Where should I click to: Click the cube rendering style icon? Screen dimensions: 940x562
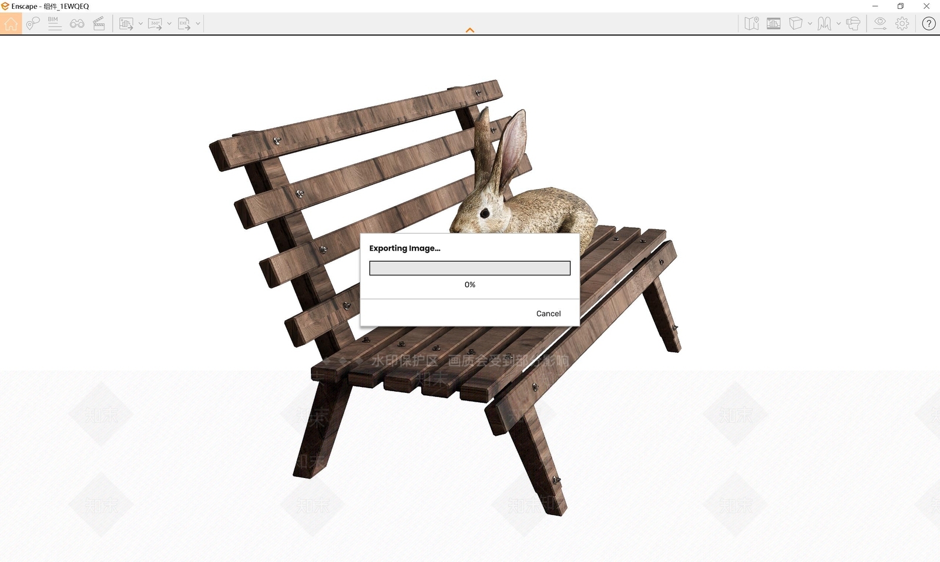coord(795,23)
